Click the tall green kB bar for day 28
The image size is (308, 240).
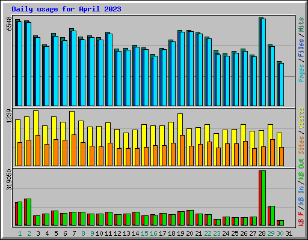point(263,198)
